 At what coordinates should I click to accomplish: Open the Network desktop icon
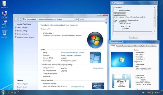[x=4, y=24]
